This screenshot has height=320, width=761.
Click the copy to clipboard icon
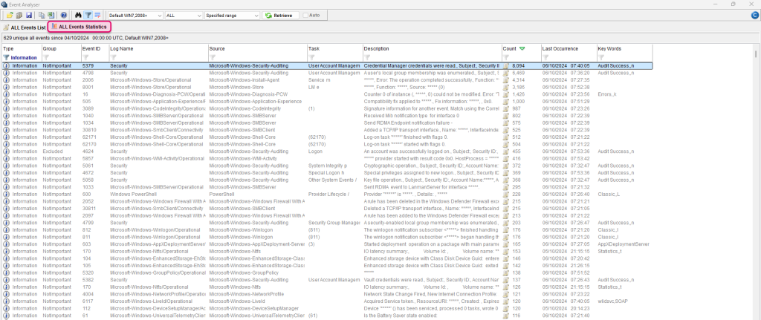tap(42, 16)
